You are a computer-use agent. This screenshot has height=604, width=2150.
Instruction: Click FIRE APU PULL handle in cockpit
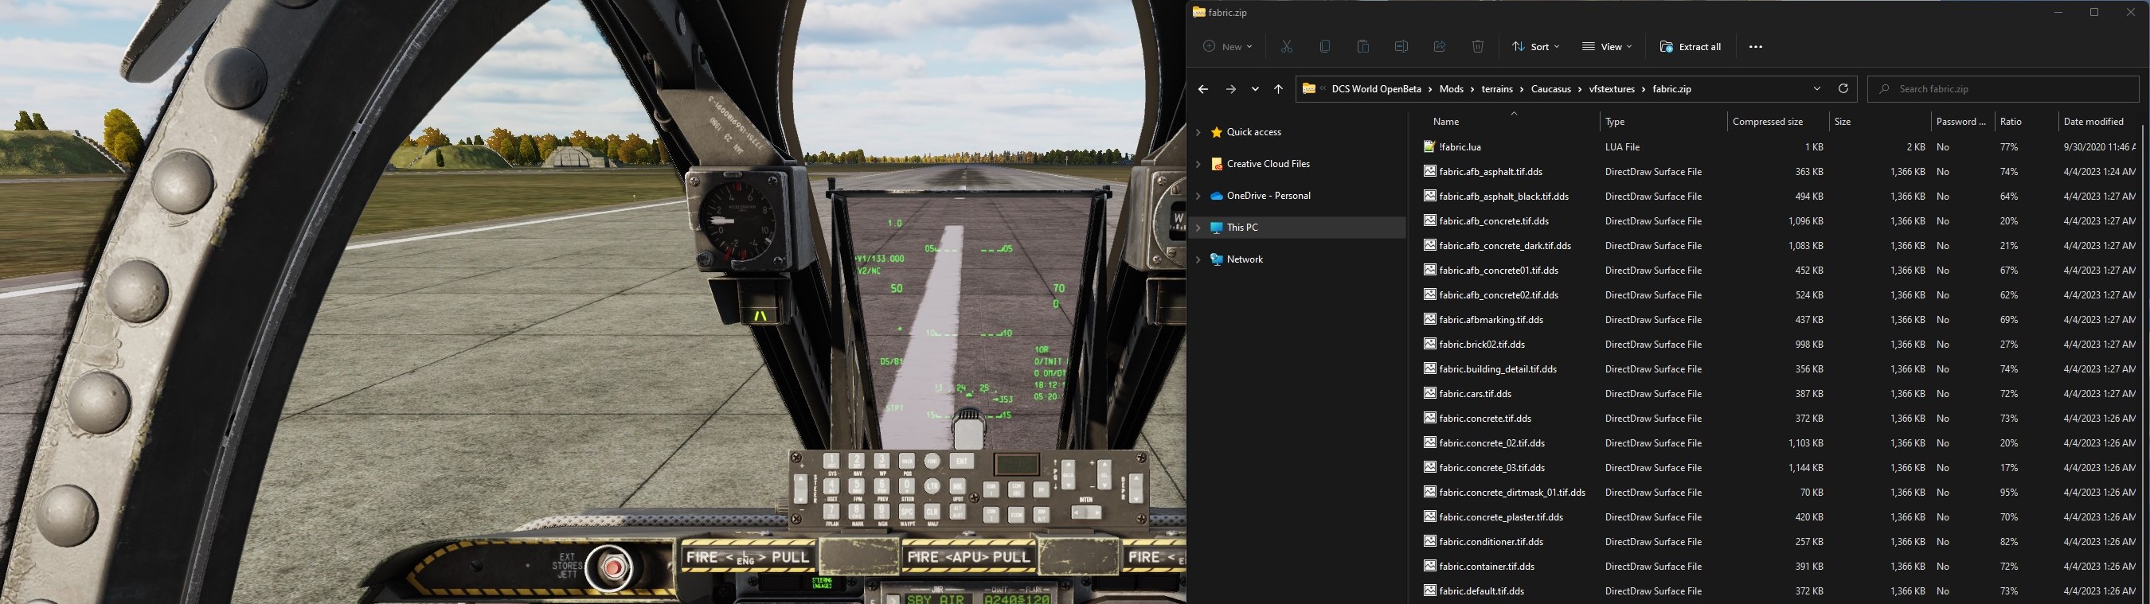pos(968,557)
